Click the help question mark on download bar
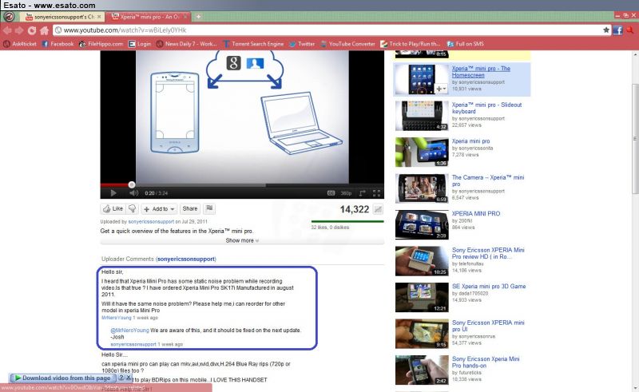639x392 pixels. [x=121, y=378]
